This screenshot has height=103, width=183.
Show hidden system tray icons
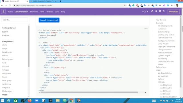pos(158,101)
